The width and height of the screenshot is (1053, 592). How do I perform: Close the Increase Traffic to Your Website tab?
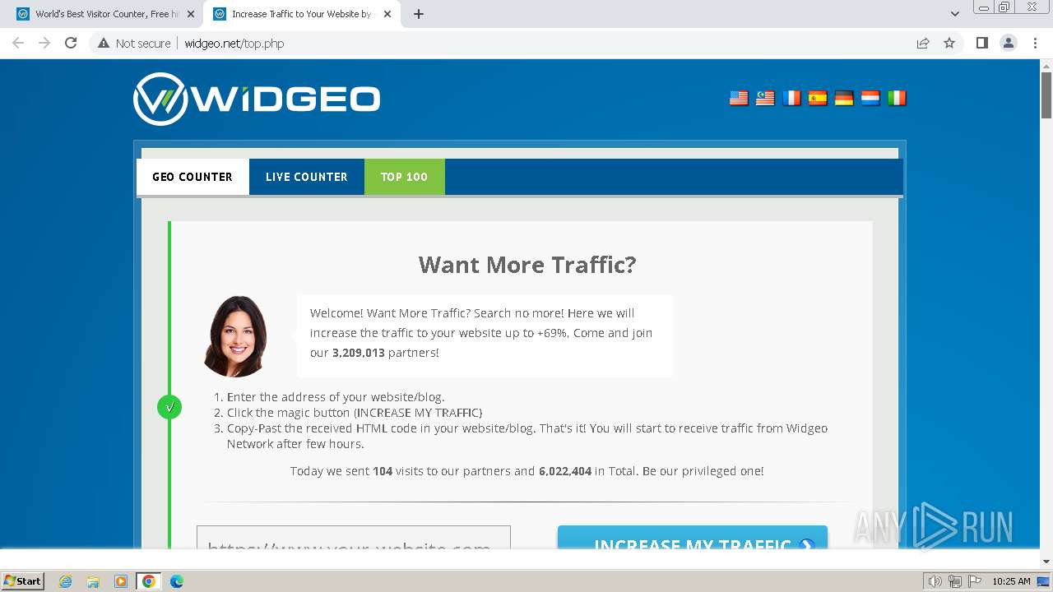click(x=387, y=14)
